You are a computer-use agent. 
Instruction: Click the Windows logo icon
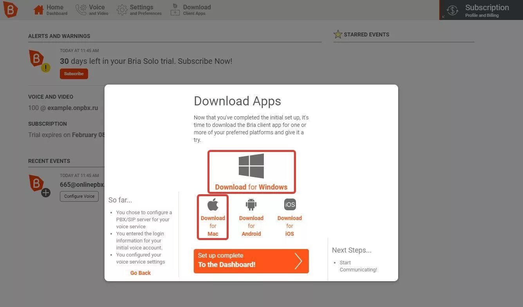coord(251,166)
